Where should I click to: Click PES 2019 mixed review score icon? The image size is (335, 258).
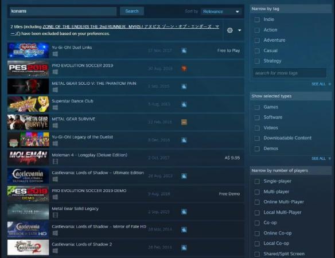point(184,69)
